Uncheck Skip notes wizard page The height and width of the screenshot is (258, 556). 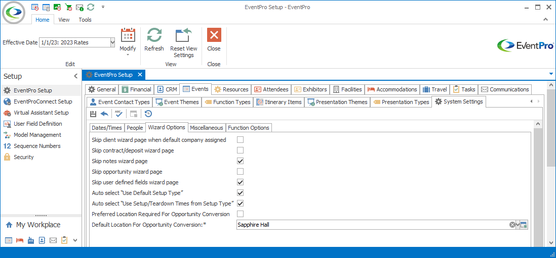pyautogui.click(x=240, y=161)
